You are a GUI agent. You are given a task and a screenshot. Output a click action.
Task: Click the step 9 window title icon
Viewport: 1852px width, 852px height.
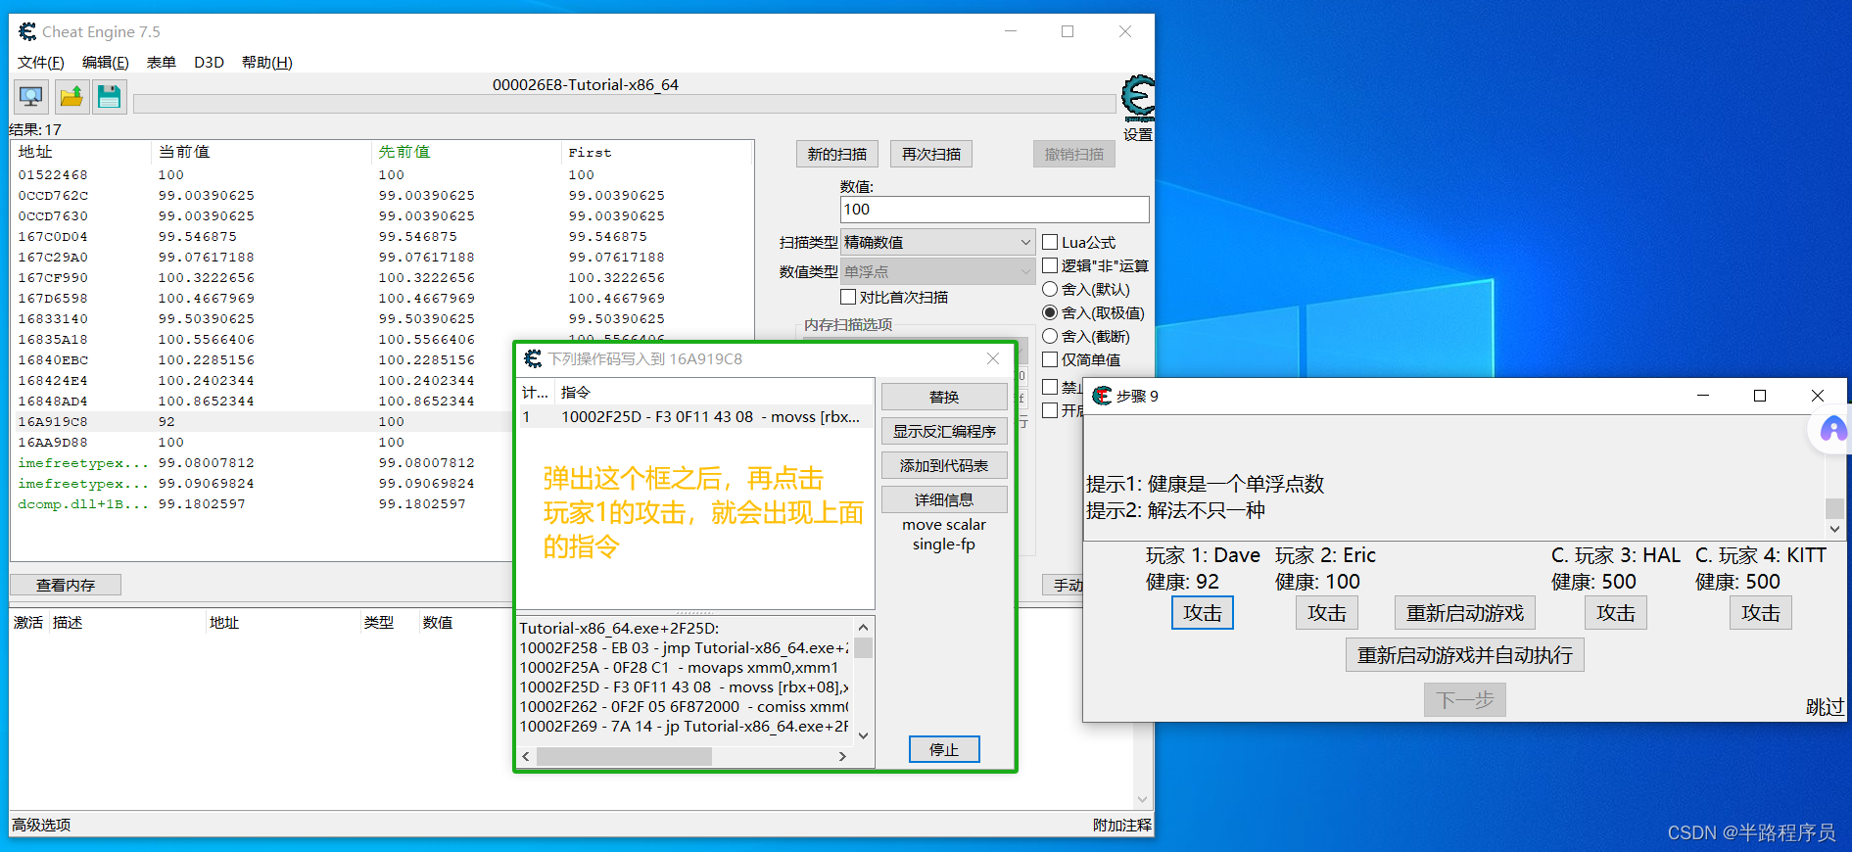[1102, 396]
